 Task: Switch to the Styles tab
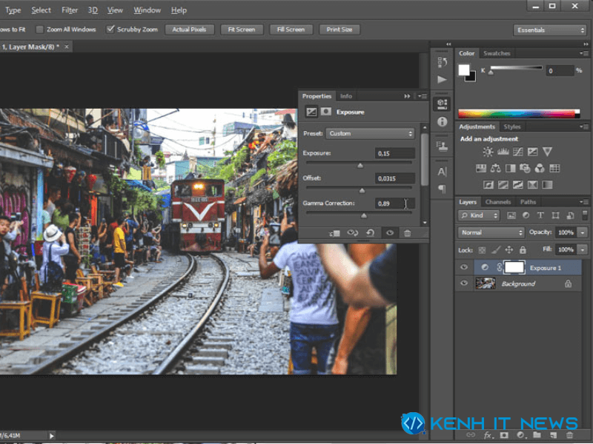[x=512, y=127]
